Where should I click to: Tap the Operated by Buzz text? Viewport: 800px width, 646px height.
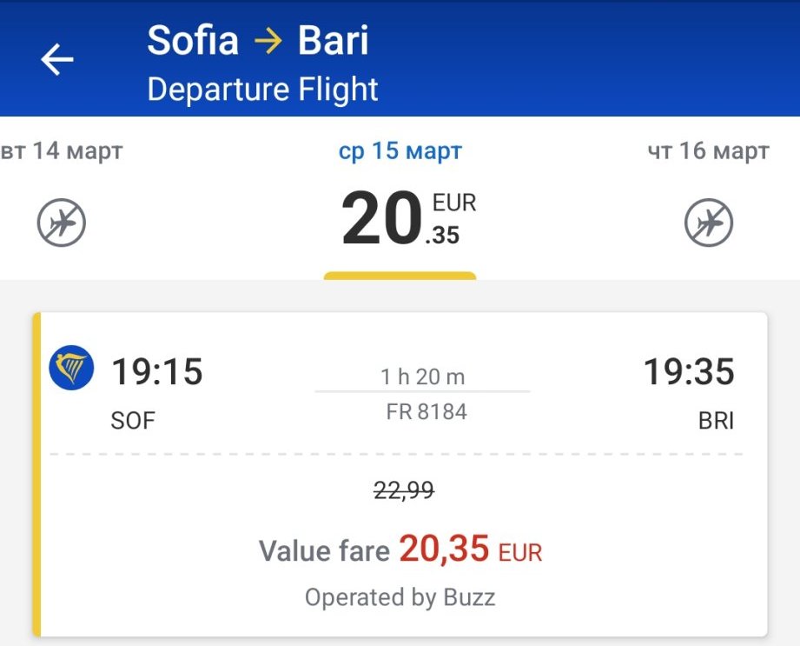pyautogui.click(x=400, y=598)
